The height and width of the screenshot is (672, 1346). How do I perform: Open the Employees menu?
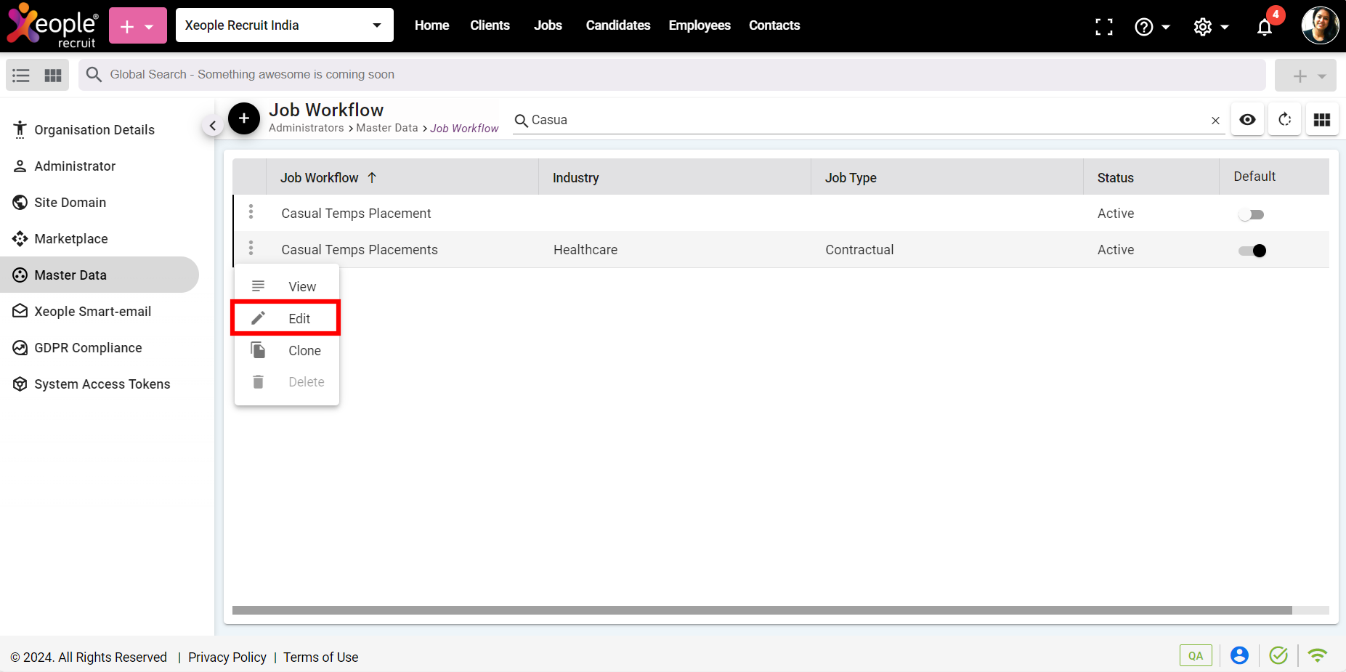700,25
